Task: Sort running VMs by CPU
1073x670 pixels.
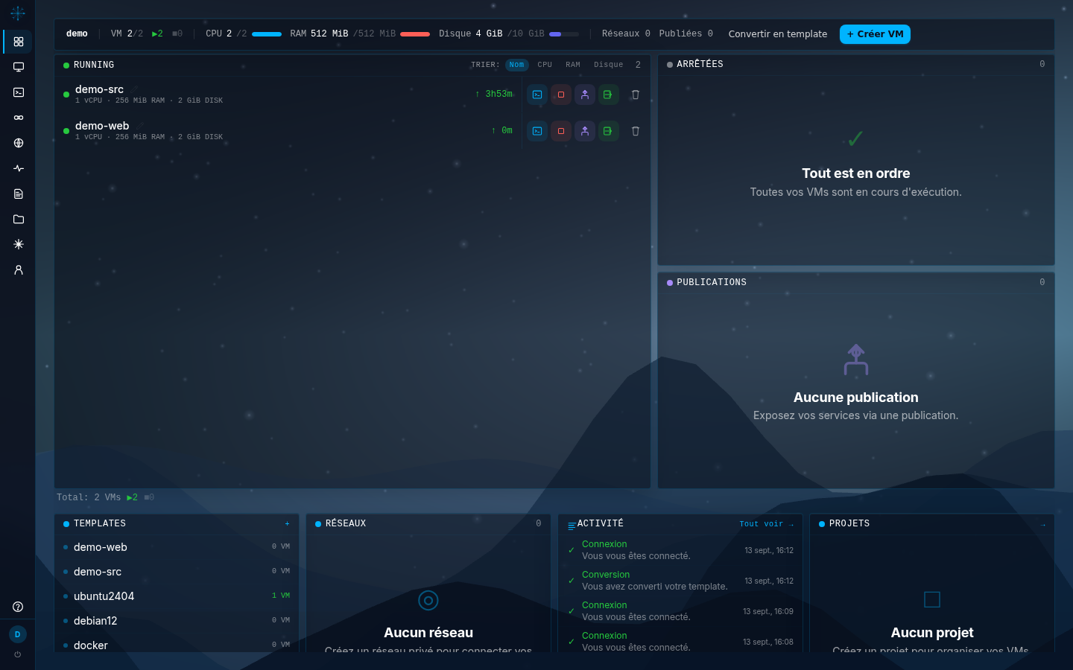Action: point(545,65)
